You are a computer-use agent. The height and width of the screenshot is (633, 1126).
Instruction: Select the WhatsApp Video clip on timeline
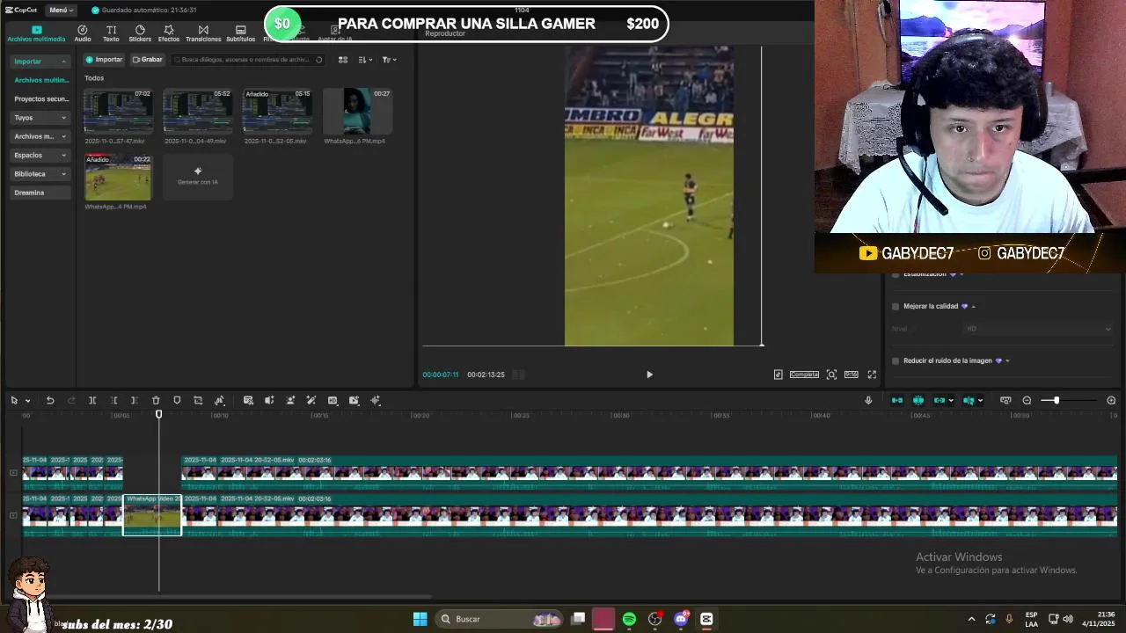click(152, 514)
